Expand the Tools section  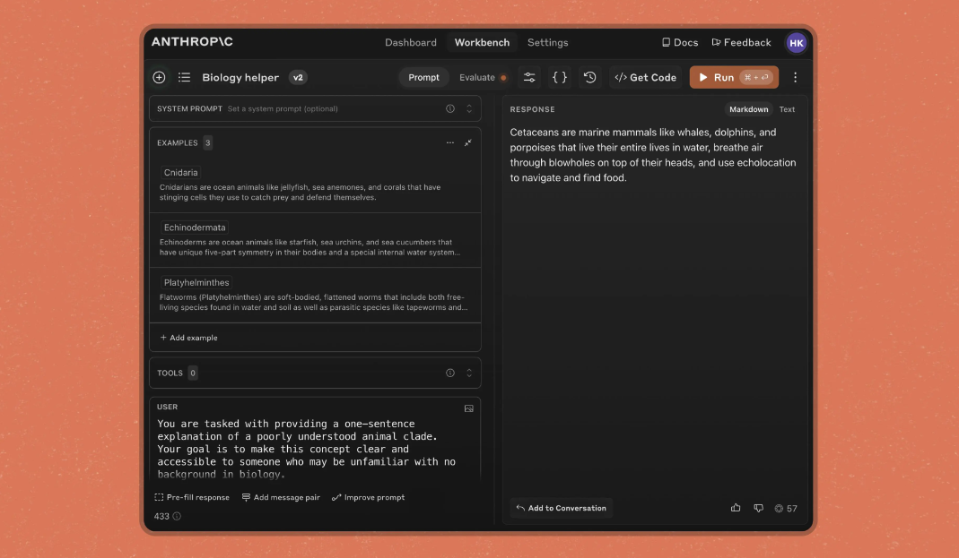[x=469, y=373]
